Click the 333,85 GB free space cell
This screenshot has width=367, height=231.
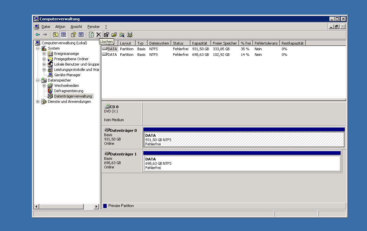(221, 49)
